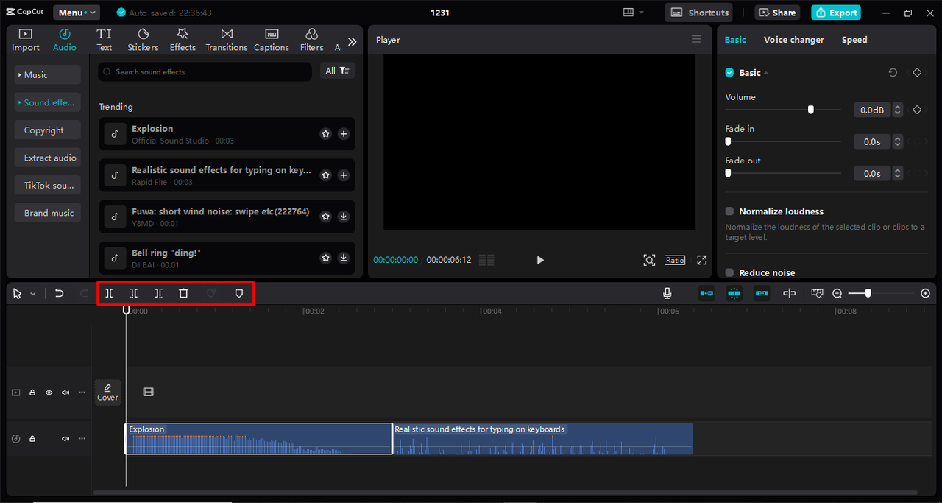Toggle main track magnet in timeline toolbar
942x503 pixels.
click(706, 293)
